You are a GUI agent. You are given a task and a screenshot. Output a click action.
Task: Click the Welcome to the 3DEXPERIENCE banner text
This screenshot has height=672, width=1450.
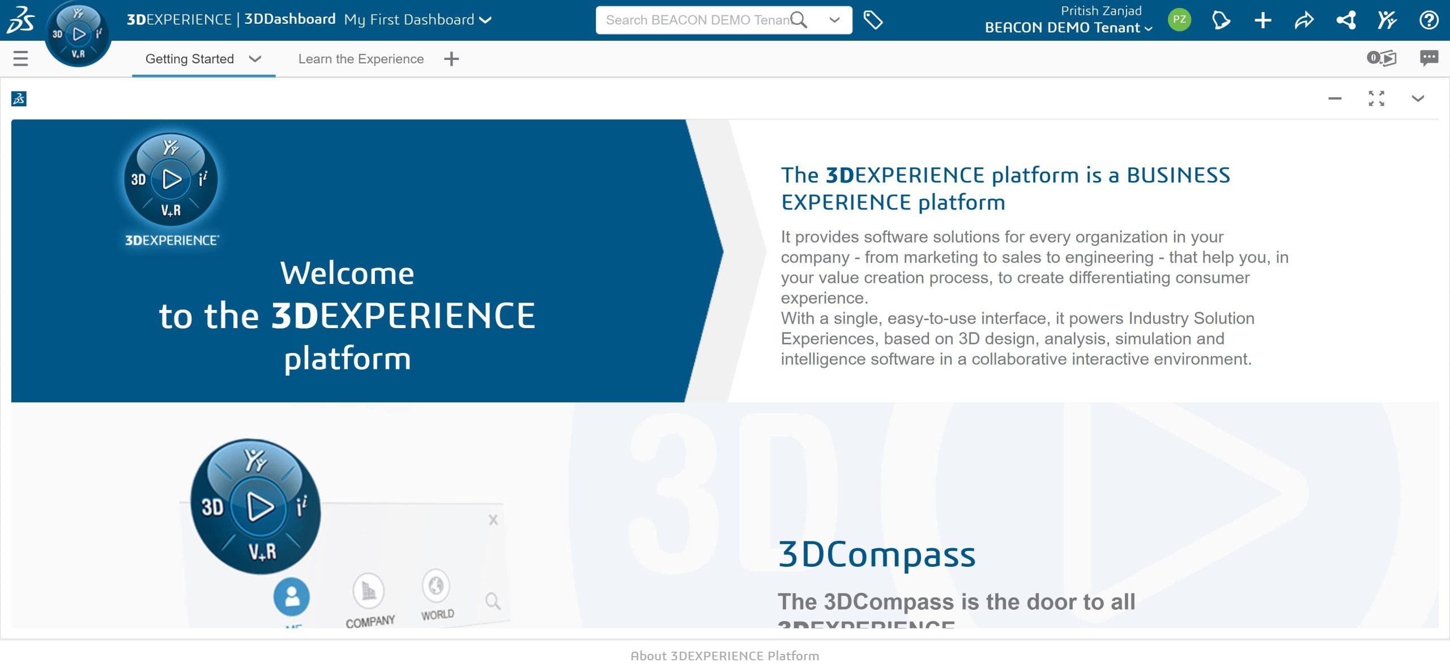[x=347, y=316]
